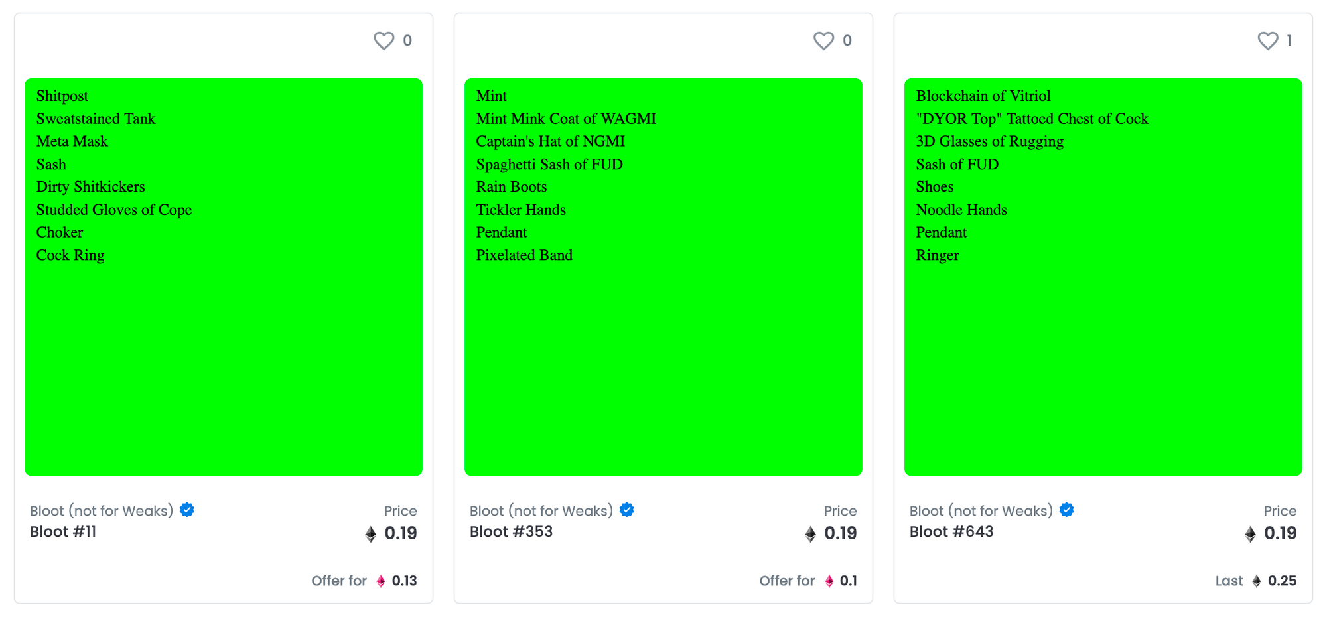The height and width of the screenshot is (619, 1327).
Task: Open the Bloot #11 item title
Action: (x=63, y=531)
